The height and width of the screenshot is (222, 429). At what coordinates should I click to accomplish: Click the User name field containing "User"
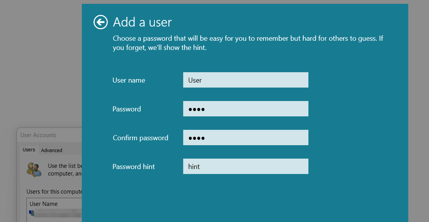(x=246, y=80)
